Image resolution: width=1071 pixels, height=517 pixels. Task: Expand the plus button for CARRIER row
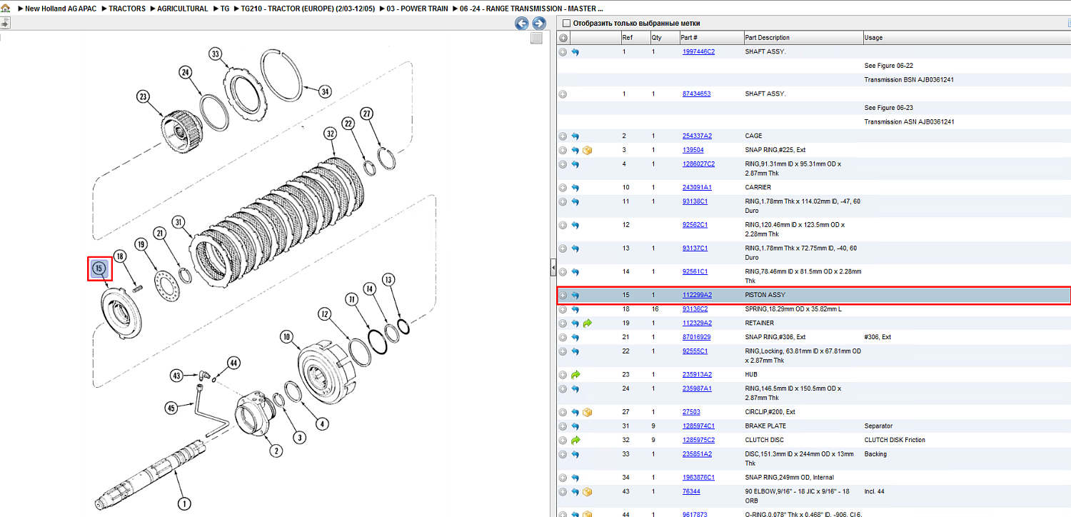tap(563, 187)
